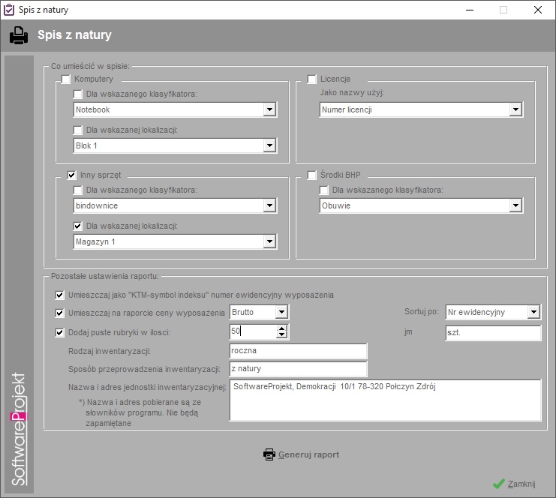Click the Rodzaj inwentaryzacji field with roczna
The image size is (556, 498).
[298, 351]
